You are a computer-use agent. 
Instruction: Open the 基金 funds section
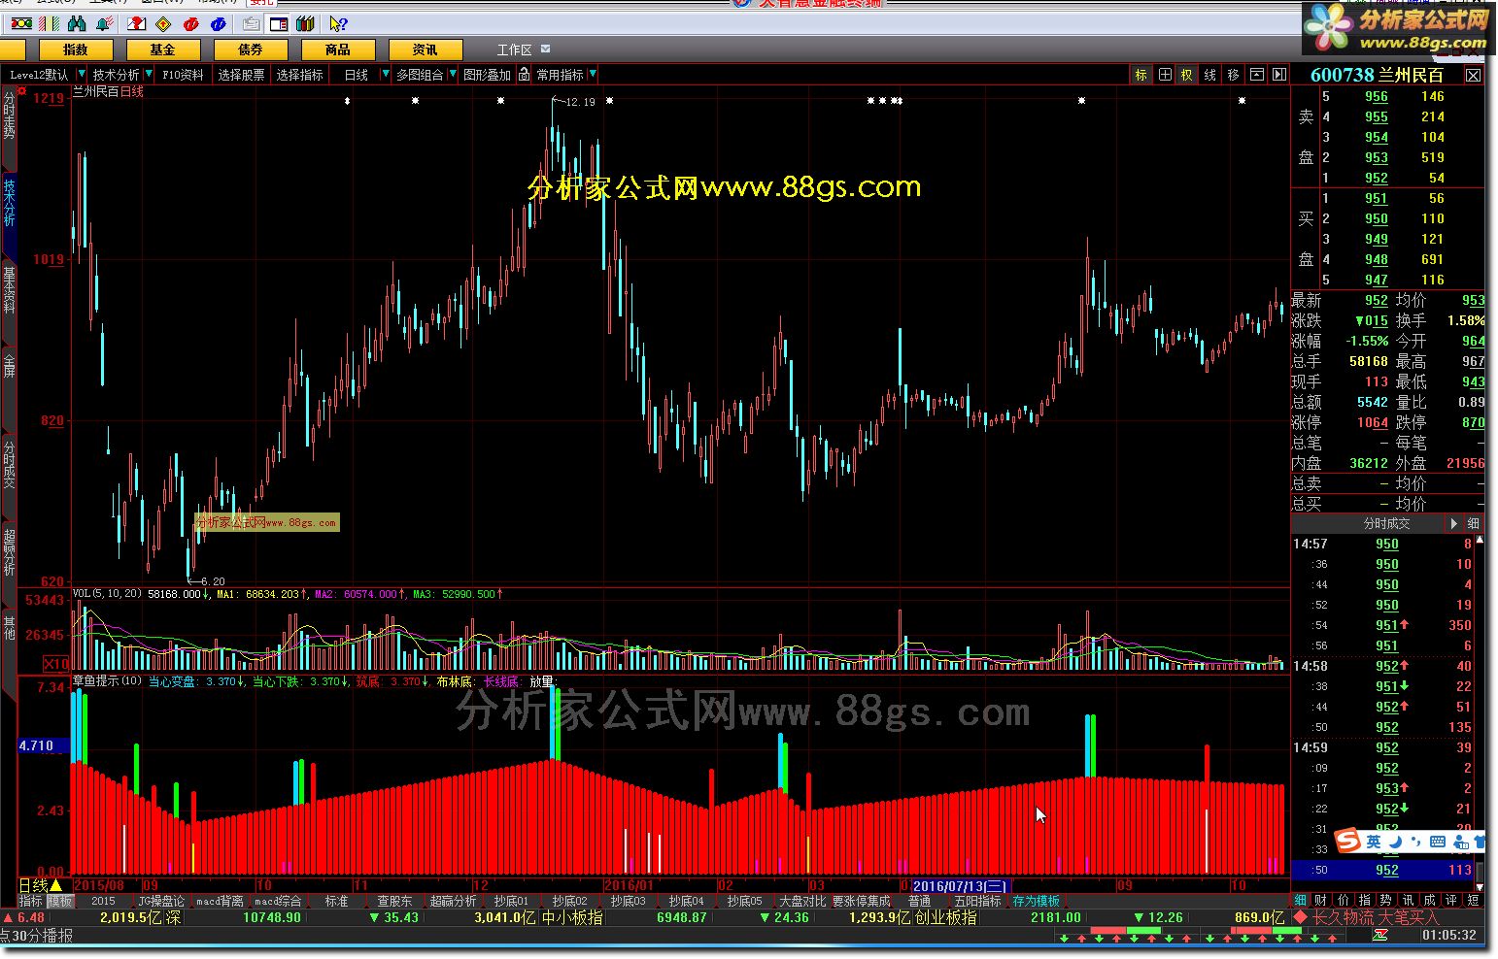click(x=162, y=50)
